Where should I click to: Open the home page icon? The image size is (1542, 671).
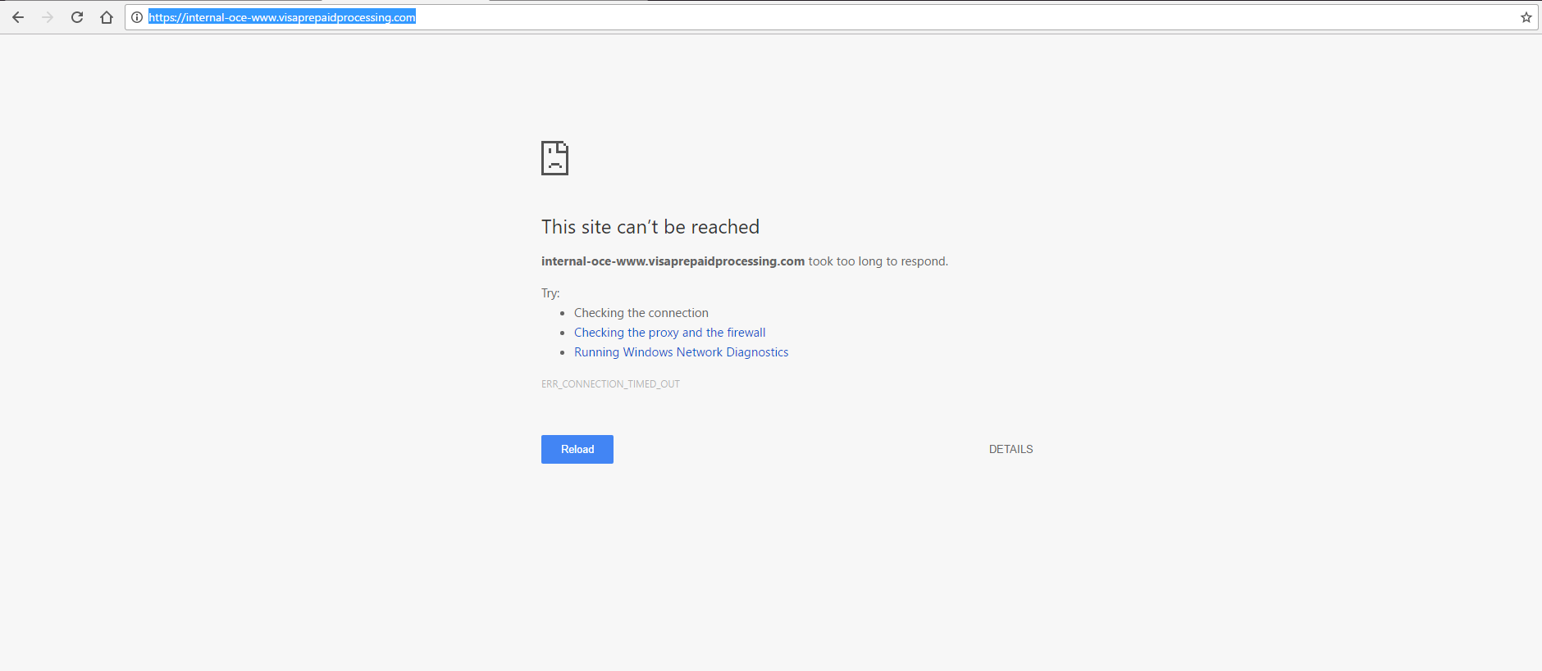[107, 17]
